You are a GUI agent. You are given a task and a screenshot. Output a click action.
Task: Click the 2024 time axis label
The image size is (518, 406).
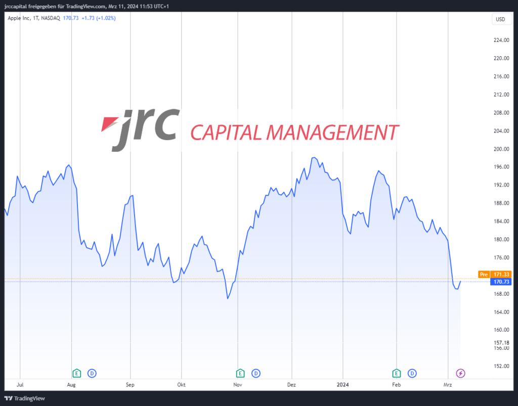(x=342, y=385)
